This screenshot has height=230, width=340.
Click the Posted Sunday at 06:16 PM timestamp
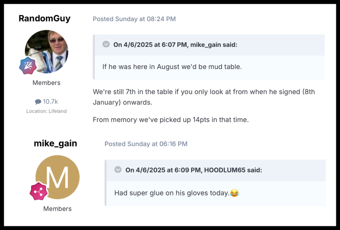tap(146, 144)
